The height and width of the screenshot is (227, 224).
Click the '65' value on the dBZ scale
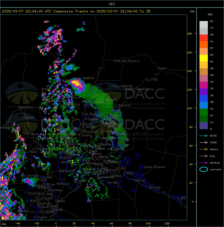coord(212,35)
